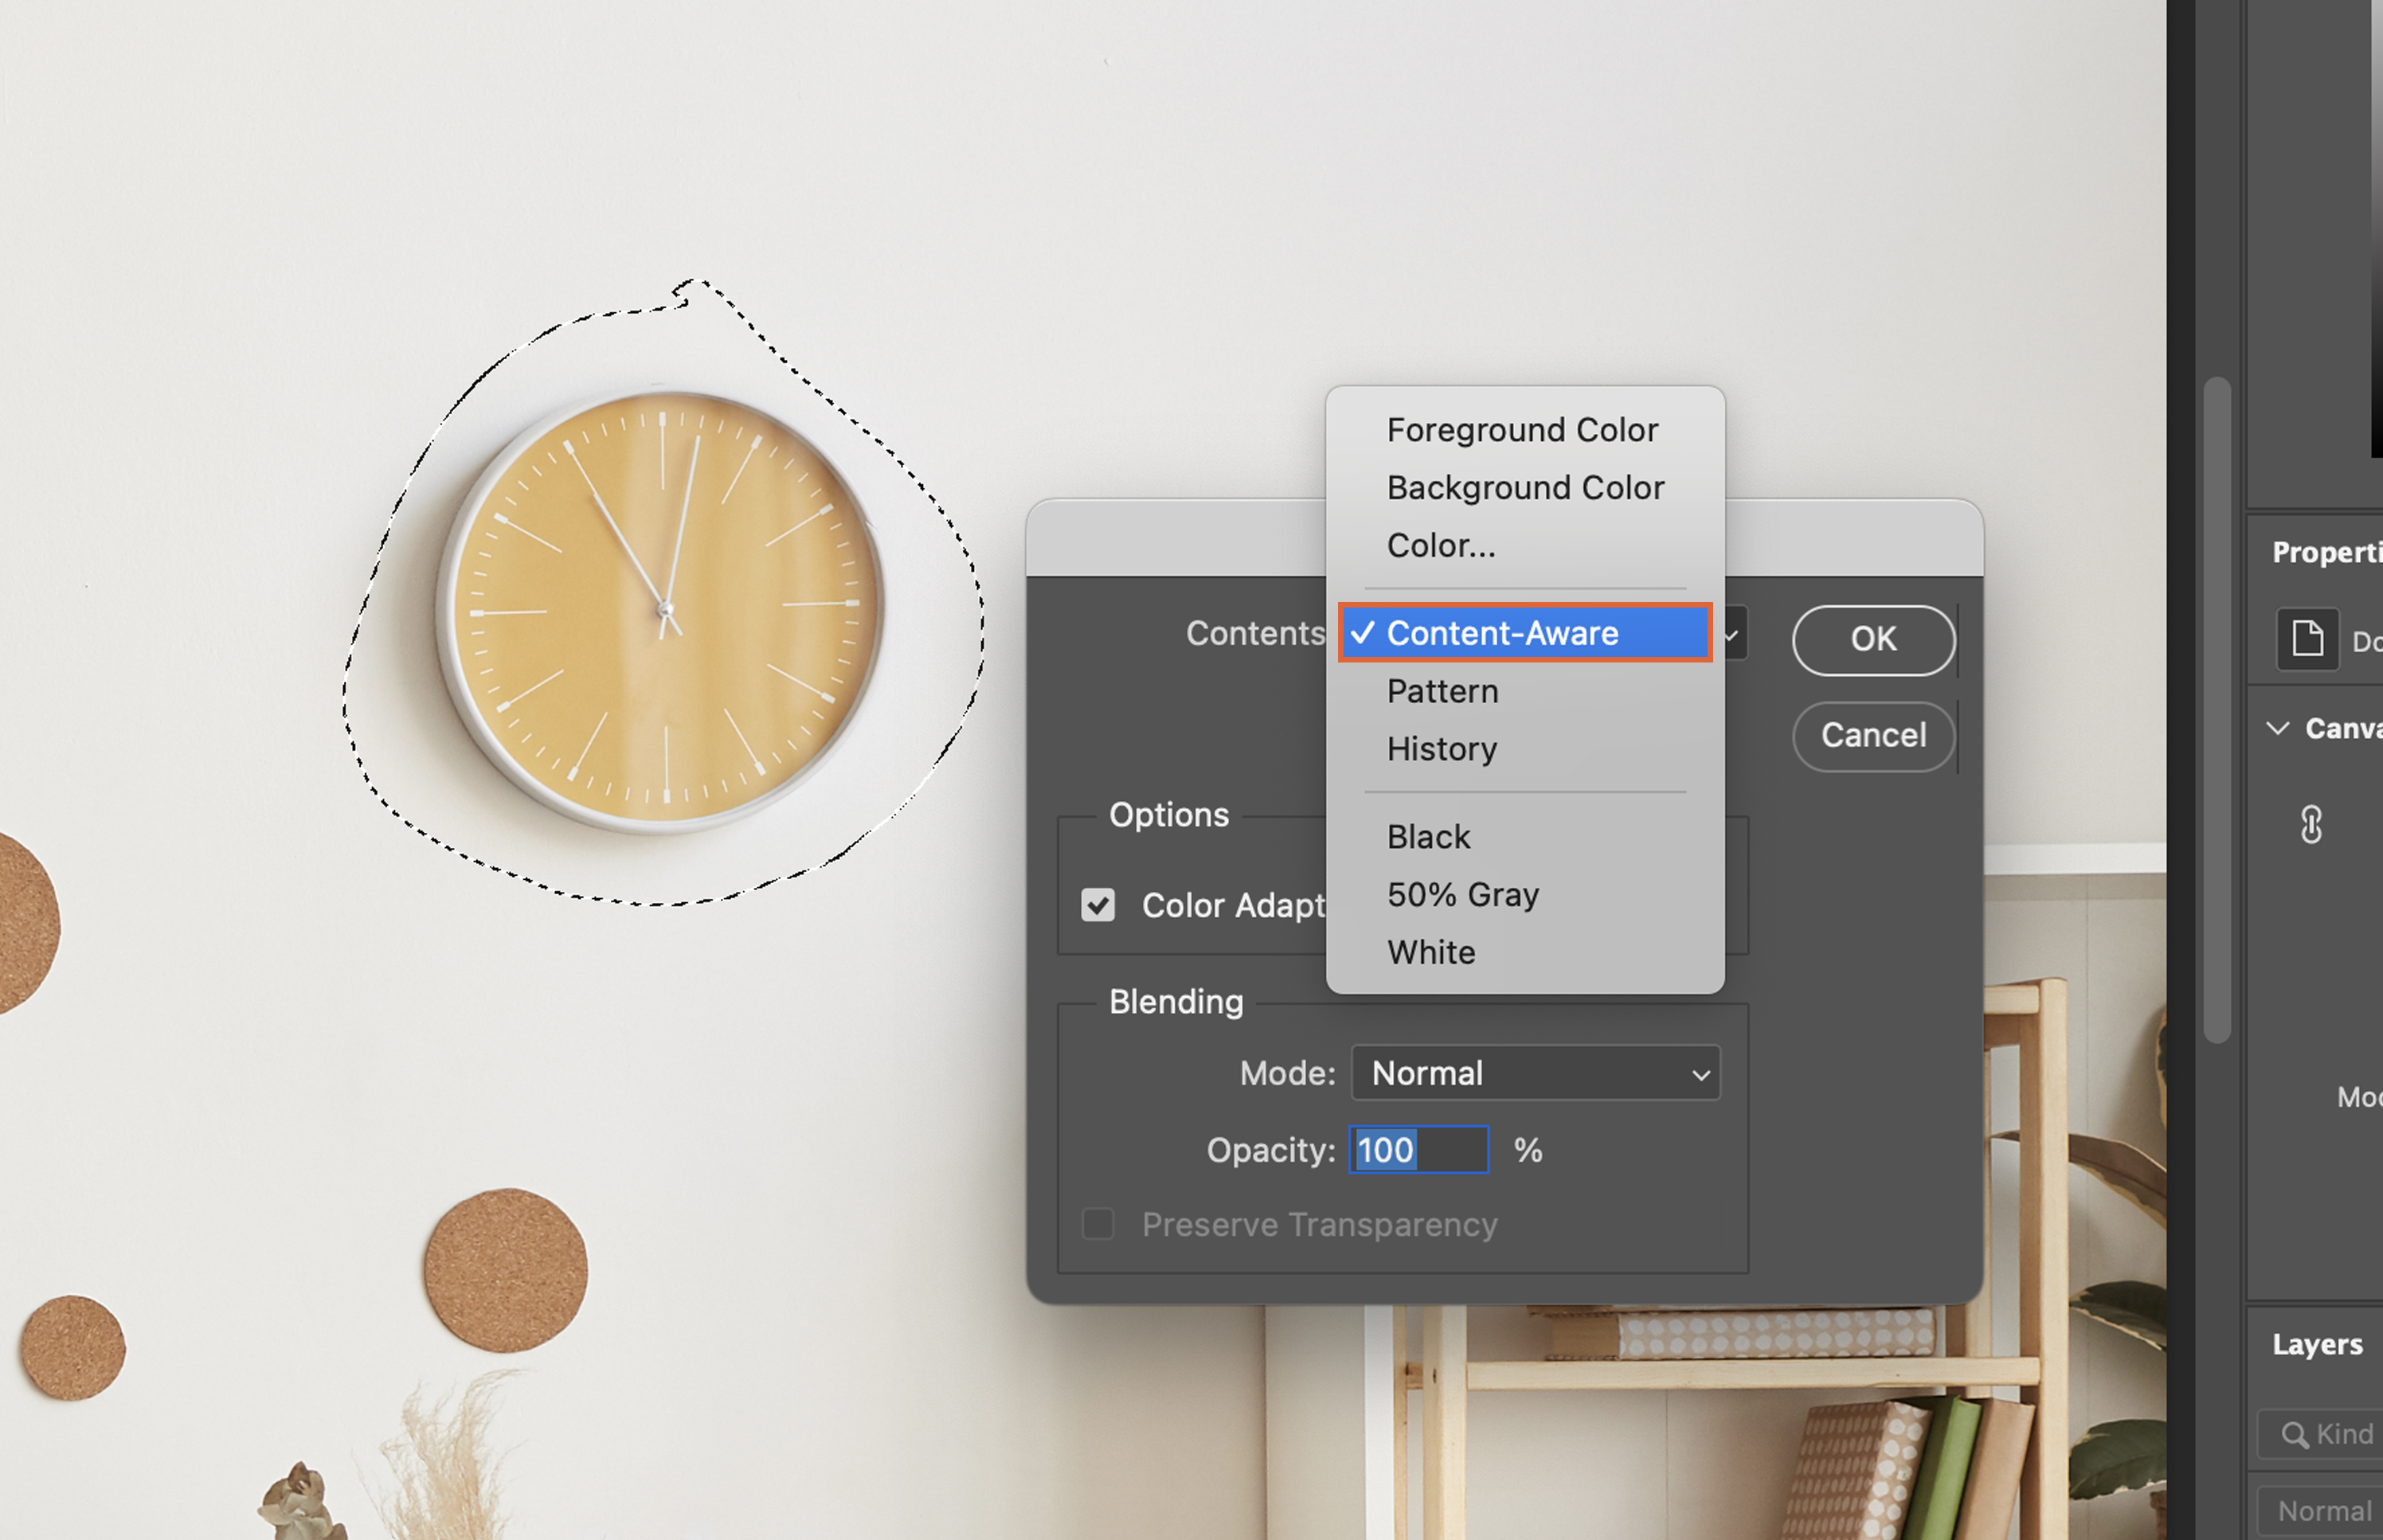Click the vertical canvas scrollbar
Viewport: 2383px width, 1540px height.
(2216, 710)
